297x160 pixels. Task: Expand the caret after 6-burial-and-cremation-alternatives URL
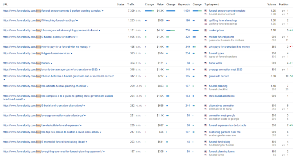tap(84, 106)
